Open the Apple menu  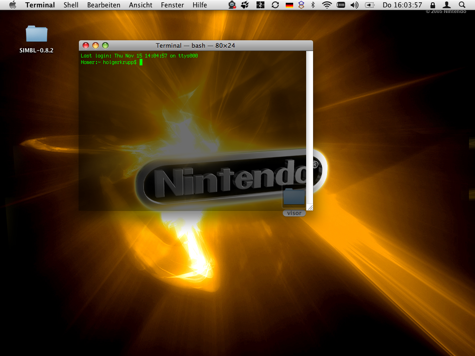pos(13,5)
